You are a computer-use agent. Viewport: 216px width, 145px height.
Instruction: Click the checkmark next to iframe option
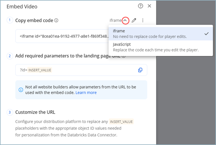206,33
